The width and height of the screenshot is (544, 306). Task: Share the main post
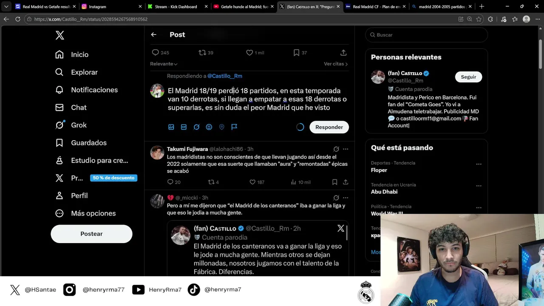[343, 53]
